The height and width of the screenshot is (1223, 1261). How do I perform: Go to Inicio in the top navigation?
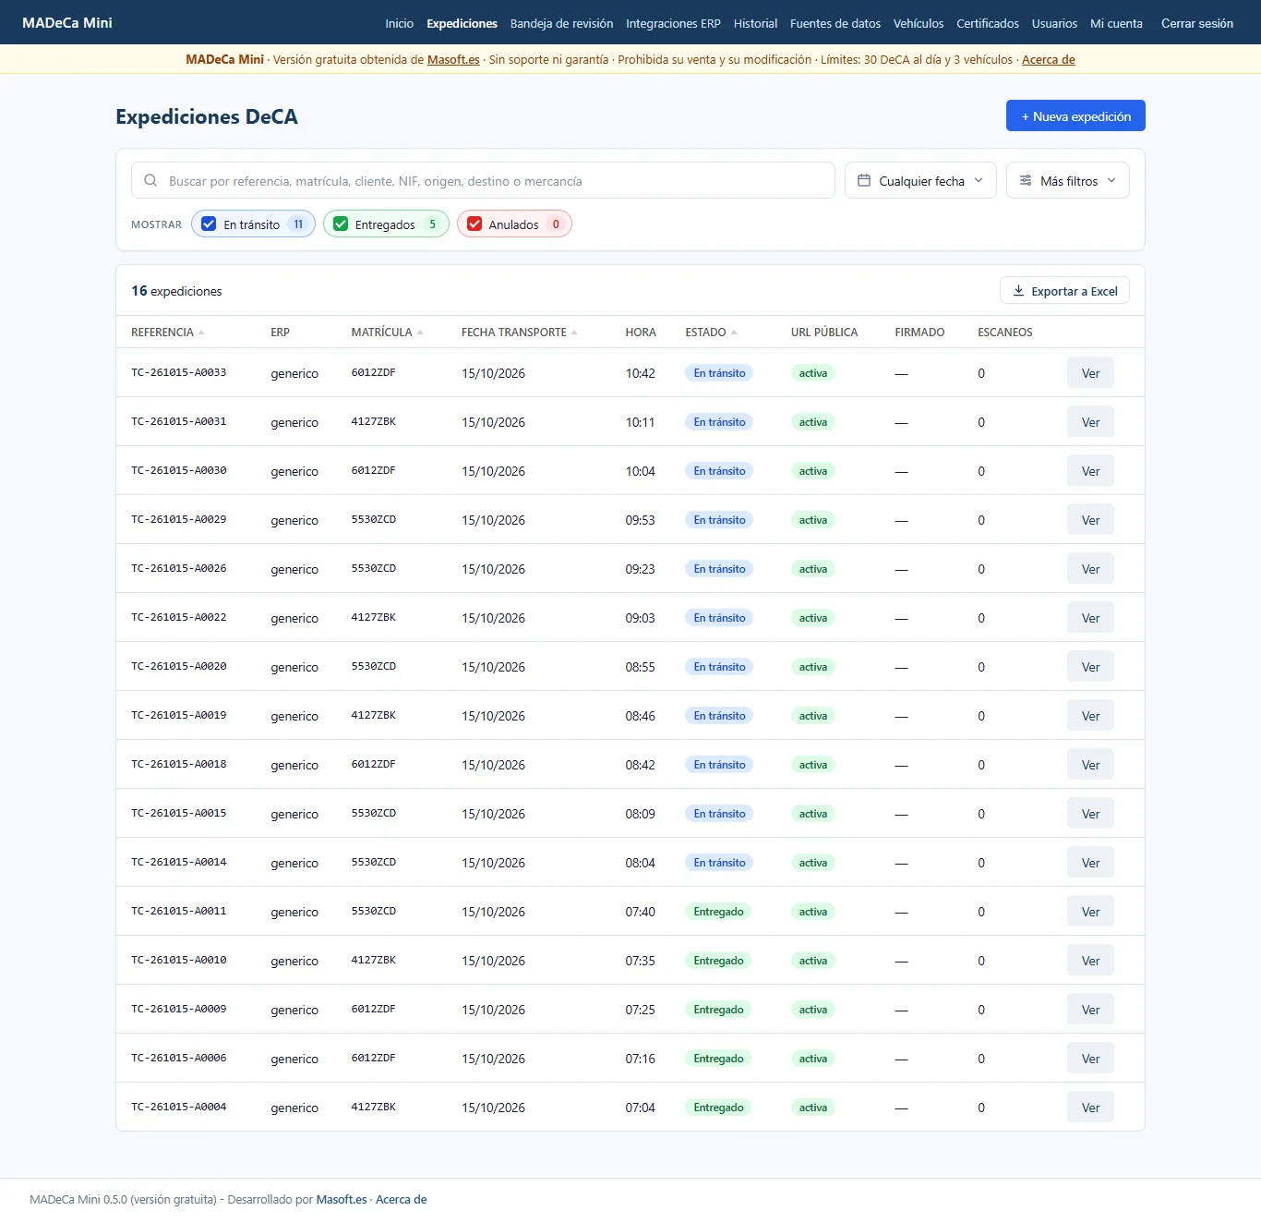[400, 23]
